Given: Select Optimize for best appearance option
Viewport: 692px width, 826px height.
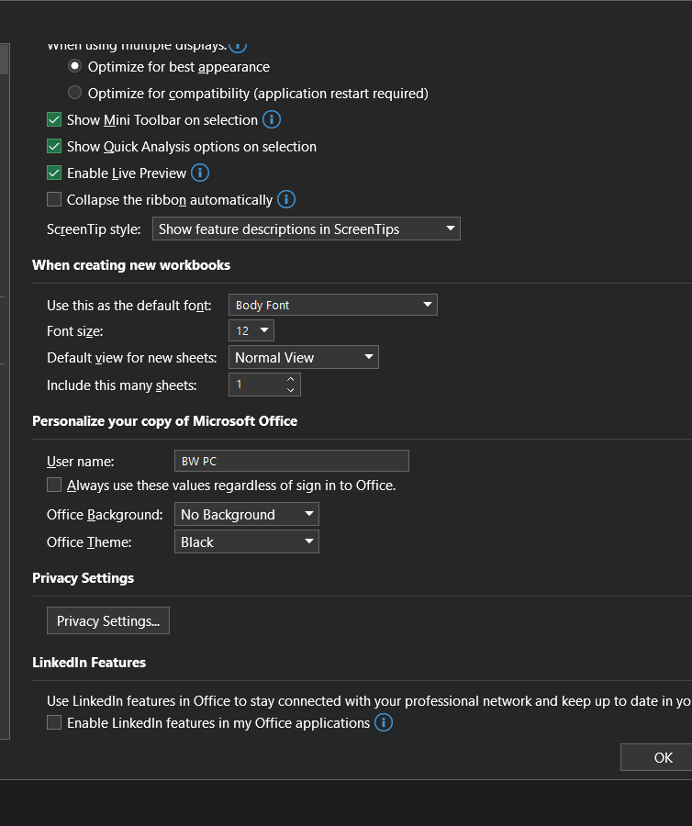Looking at the screenshot, I should 75,67.
